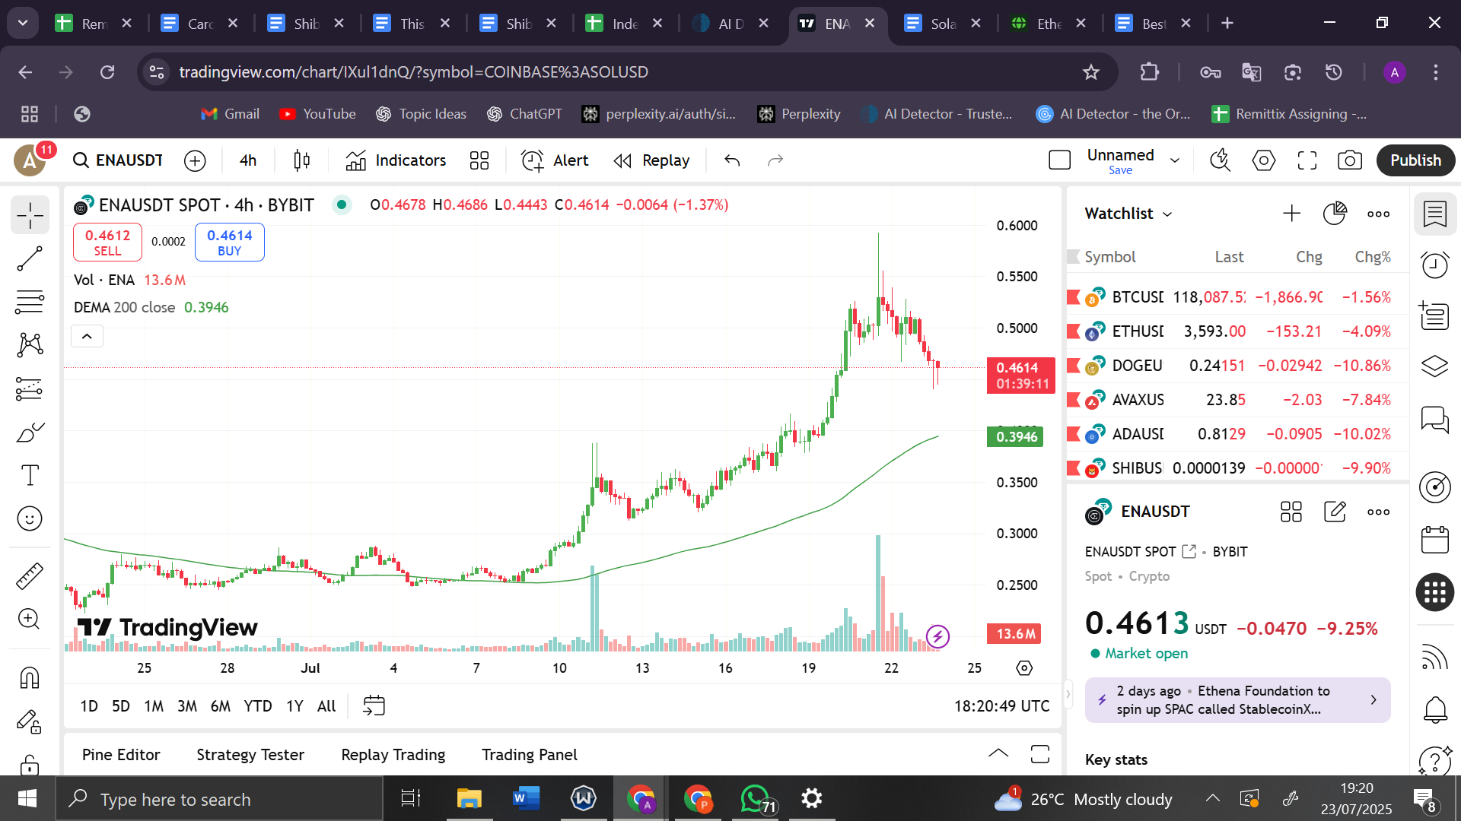1461x821 pixels.
Task: Expand the Ethena Foundation news item
Action: (x=1238, y=700)
